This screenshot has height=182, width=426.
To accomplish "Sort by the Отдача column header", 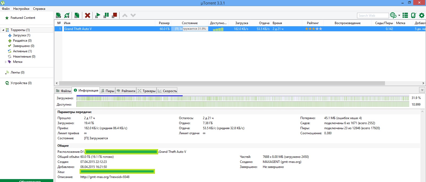I will point(260,23).
